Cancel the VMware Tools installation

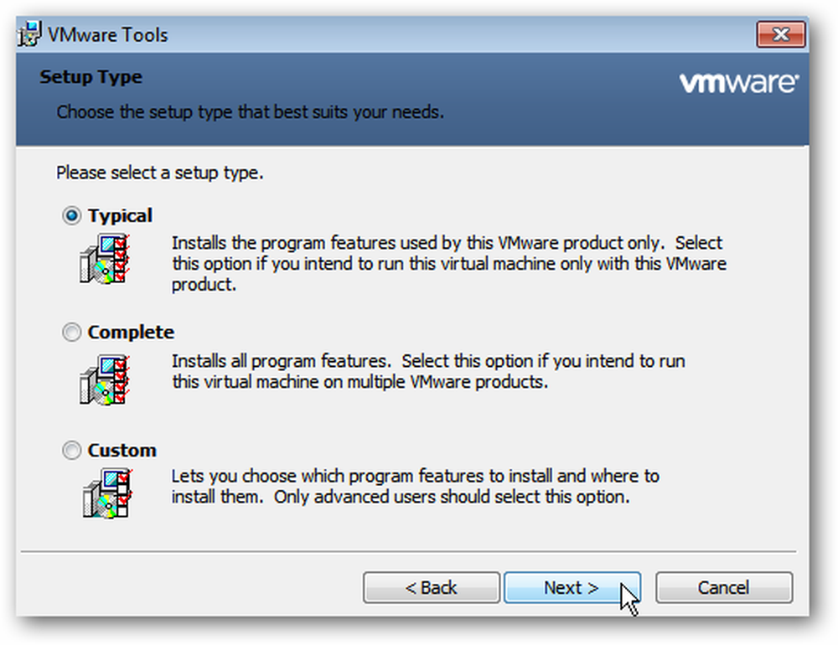pos(724,588)
